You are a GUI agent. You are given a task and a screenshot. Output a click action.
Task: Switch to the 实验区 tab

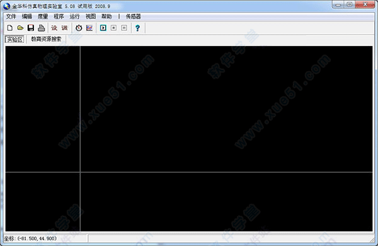point(14,39)
